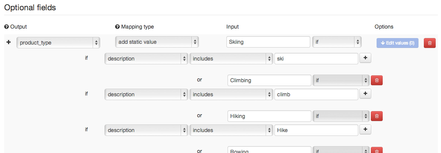Remove the Hiking value row

click(377, 116)
